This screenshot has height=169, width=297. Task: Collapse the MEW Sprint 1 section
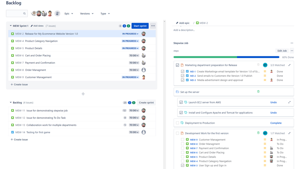point(11,26)
